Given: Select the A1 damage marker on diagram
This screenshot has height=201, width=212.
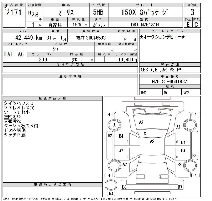Looking at the screenshot, I should [x=178, y=127].
